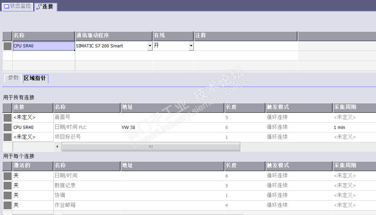Click the <未定义> connection cell for 项目标识号

[33, 137]
